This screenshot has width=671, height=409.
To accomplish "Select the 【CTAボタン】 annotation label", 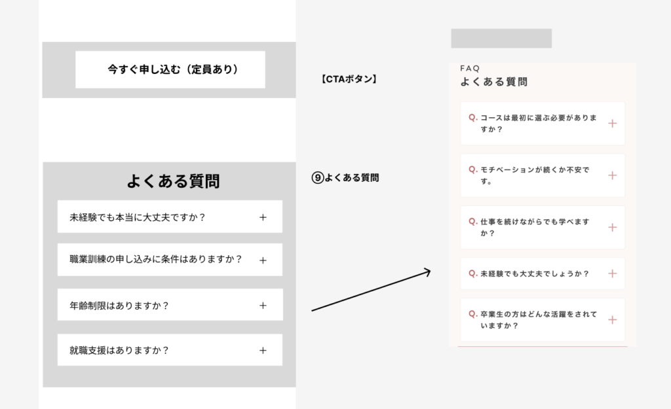I will tap(349, 79).
